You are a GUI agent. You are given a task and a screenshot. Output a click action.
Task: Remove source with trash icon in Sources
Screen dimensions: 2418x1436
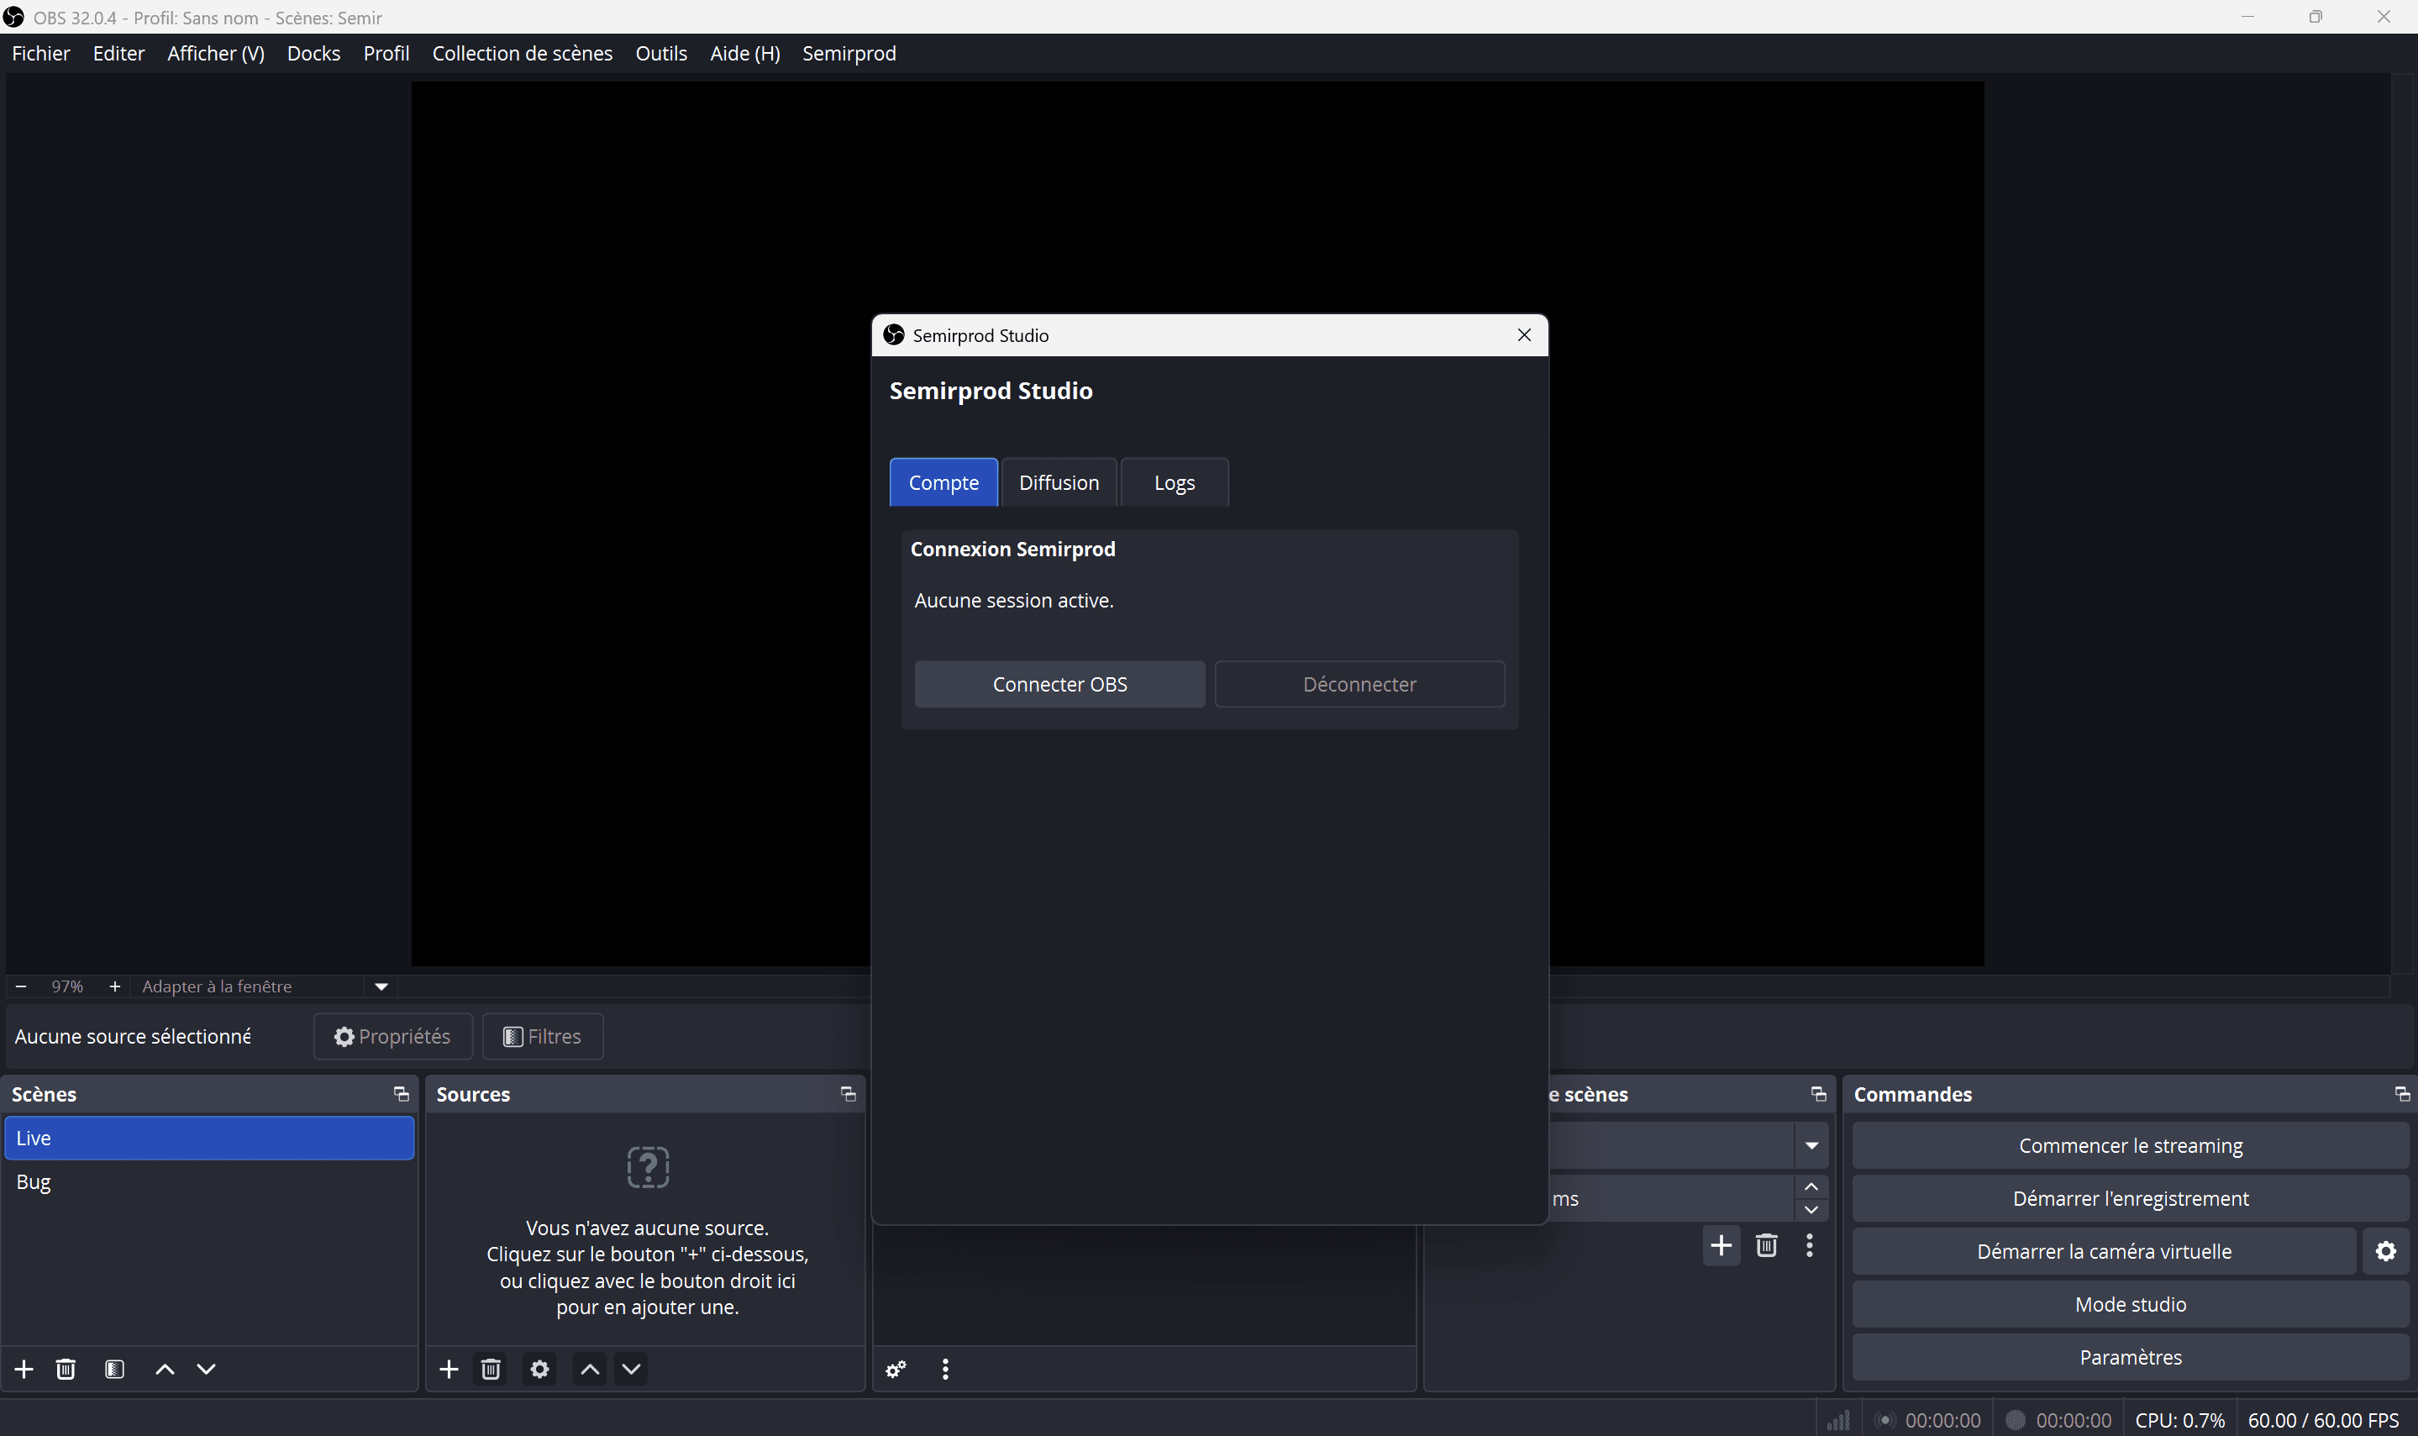point(491,1368)
